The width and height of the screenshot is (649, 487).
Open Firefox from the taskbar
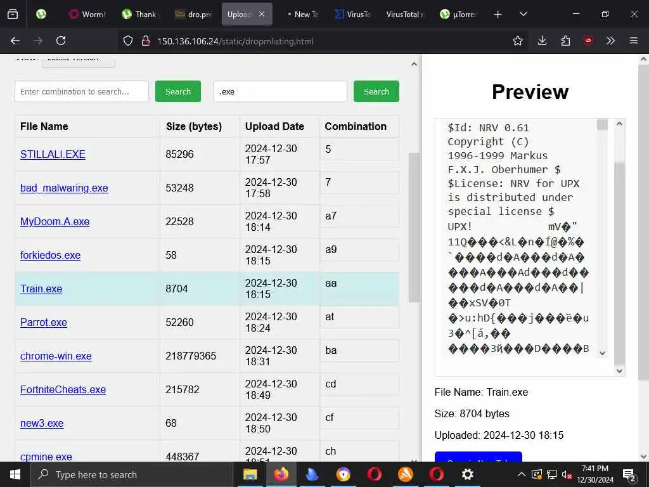click(281, 474)
